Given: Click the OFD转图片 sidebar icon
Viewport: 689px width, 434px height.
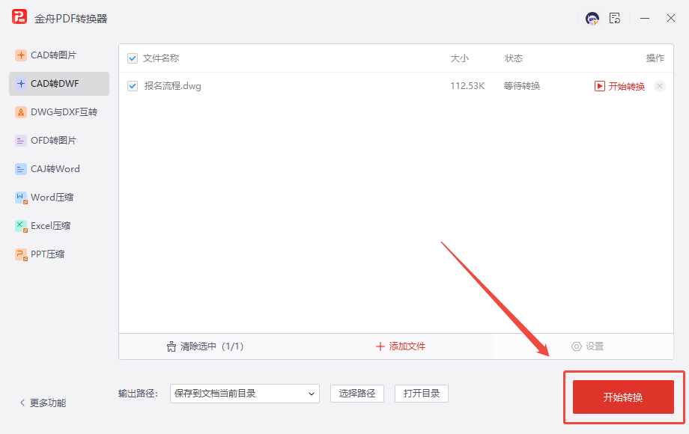Looking at the screenshot, I should [21, 141].
